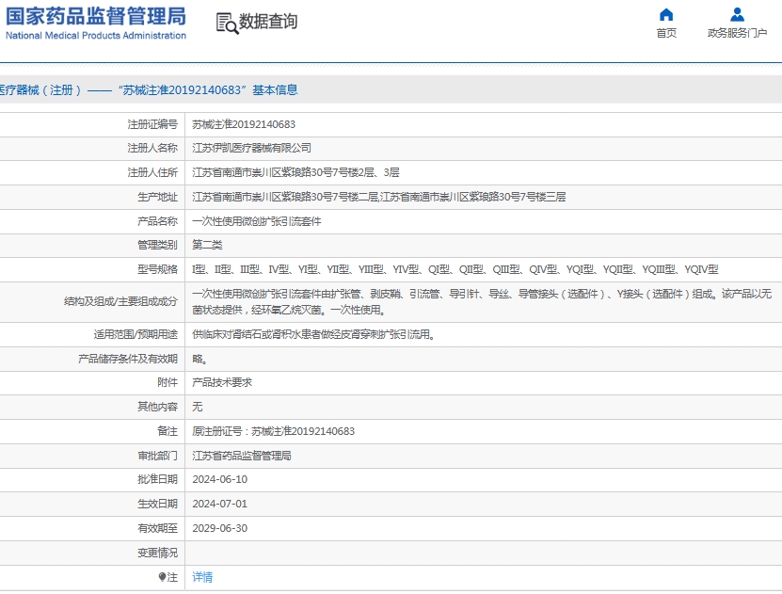The image size is (782, 594).
Task: Click the 型号规格 row label
Action: [157, 269]
